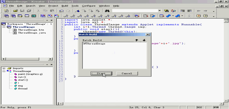Toggle a bookmark with the blue flag icon
Viewport: 229px width, 109px height.
click(x=77, y=11)
